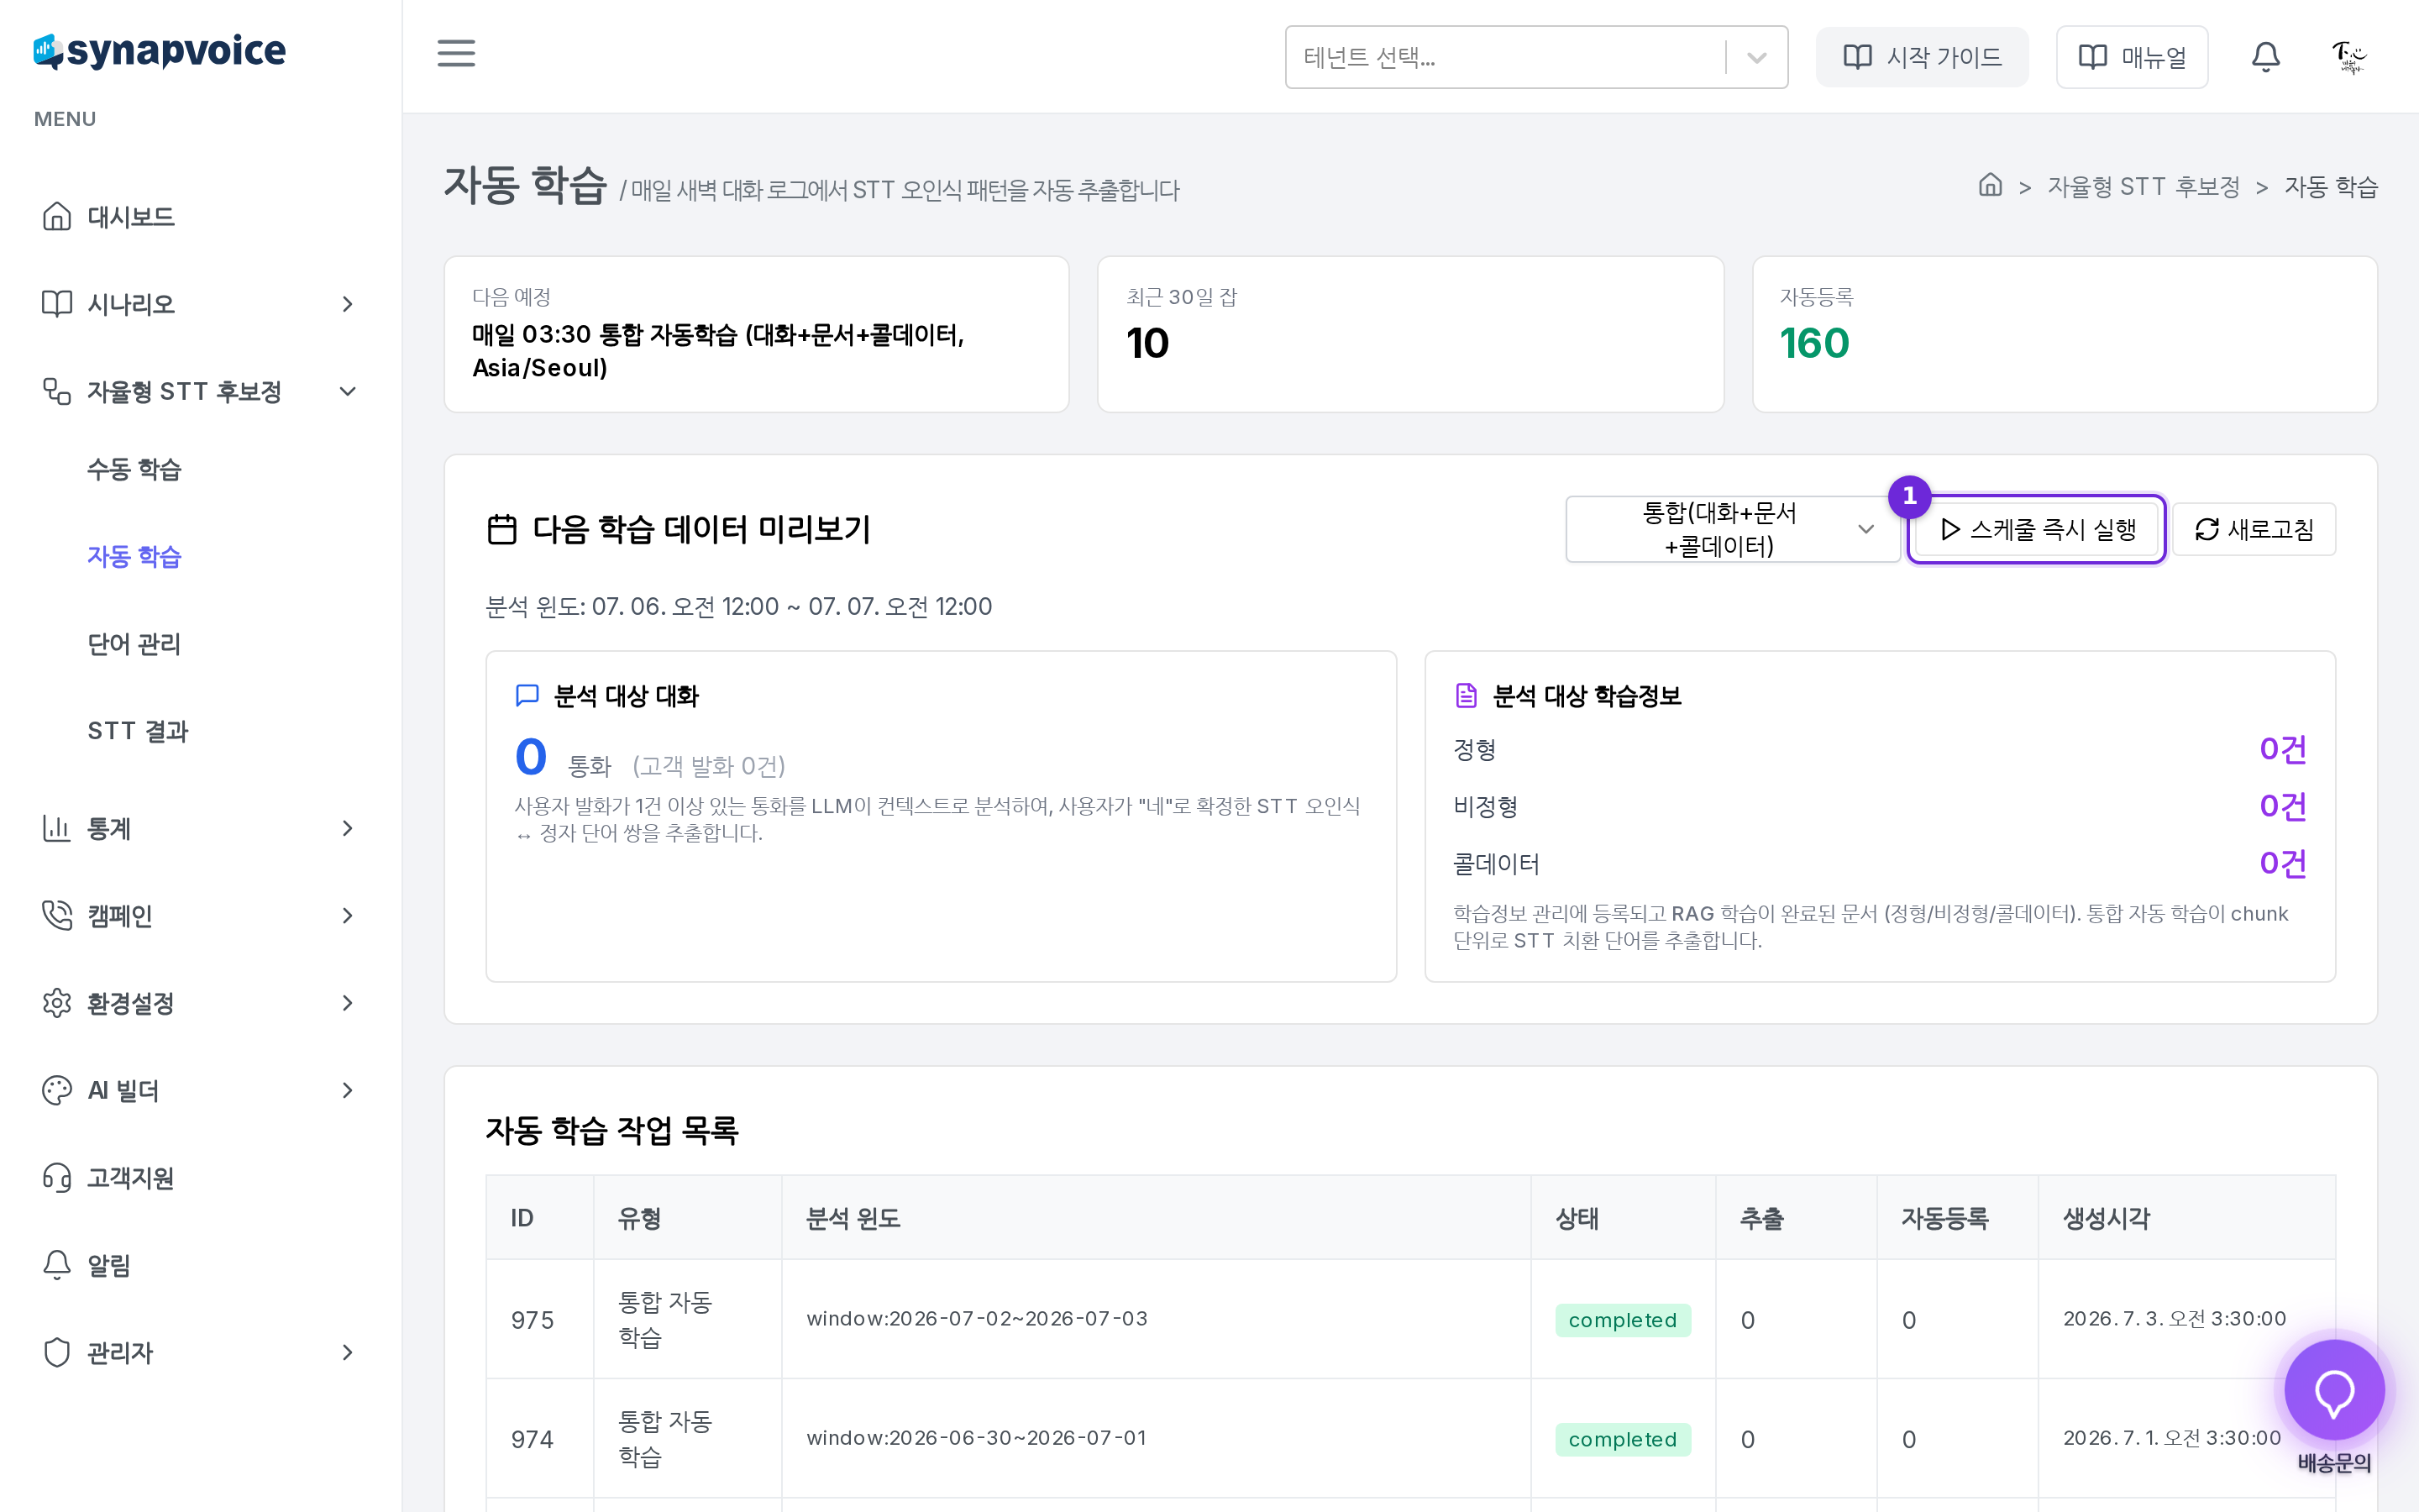
Task: Open the 시작 가이드 button
Action: (x=1921, y=57)
